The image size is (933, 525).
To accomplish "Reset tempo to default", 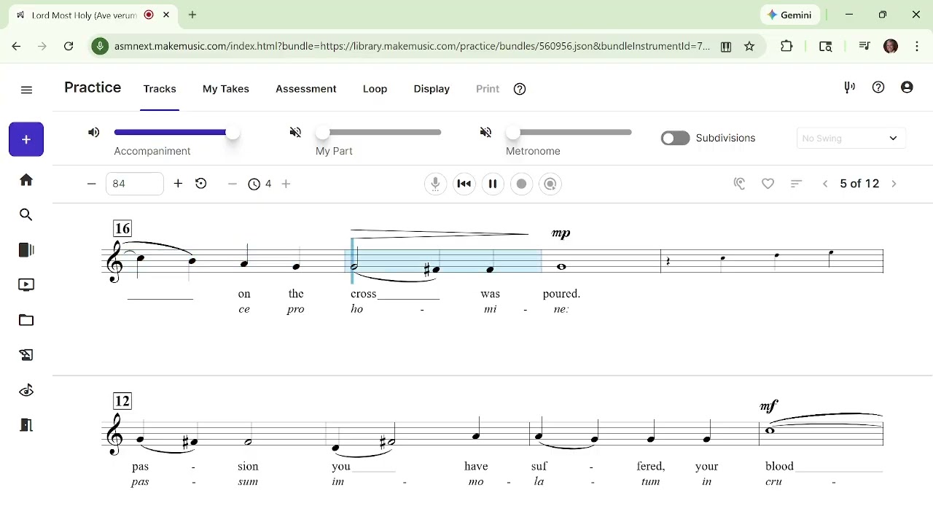I will point(201,184).
